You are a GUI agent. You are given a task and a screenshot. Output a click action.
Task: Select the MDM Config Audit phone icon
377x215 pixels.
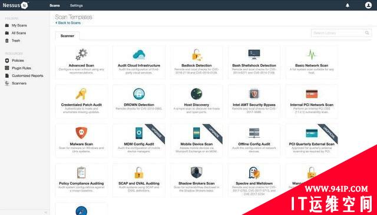(x=139, y=133)
